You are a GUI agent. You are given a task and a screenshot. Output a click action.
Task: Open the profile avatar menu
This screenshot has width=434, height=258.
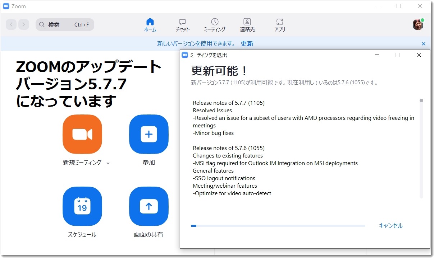click(418, 24)
